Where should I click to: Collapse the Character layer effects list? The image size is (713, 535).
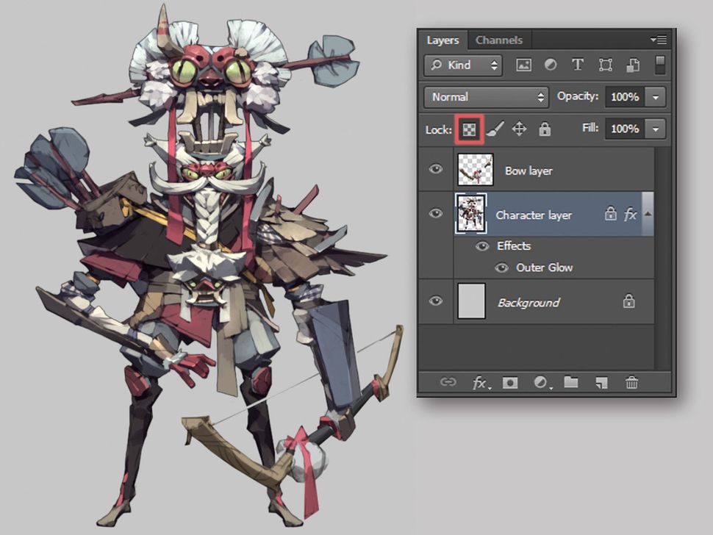click(647, 215)
